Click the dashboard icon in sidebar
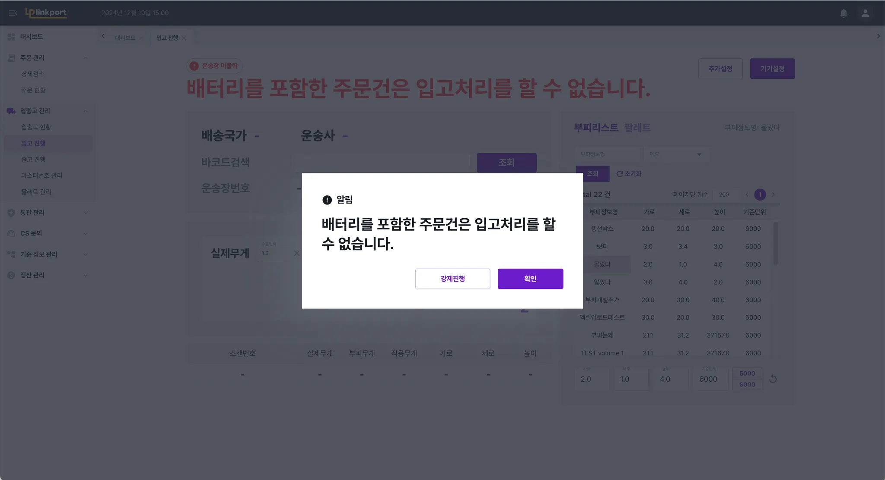Viewport: 885px width, 480px height. coord(11,37)
